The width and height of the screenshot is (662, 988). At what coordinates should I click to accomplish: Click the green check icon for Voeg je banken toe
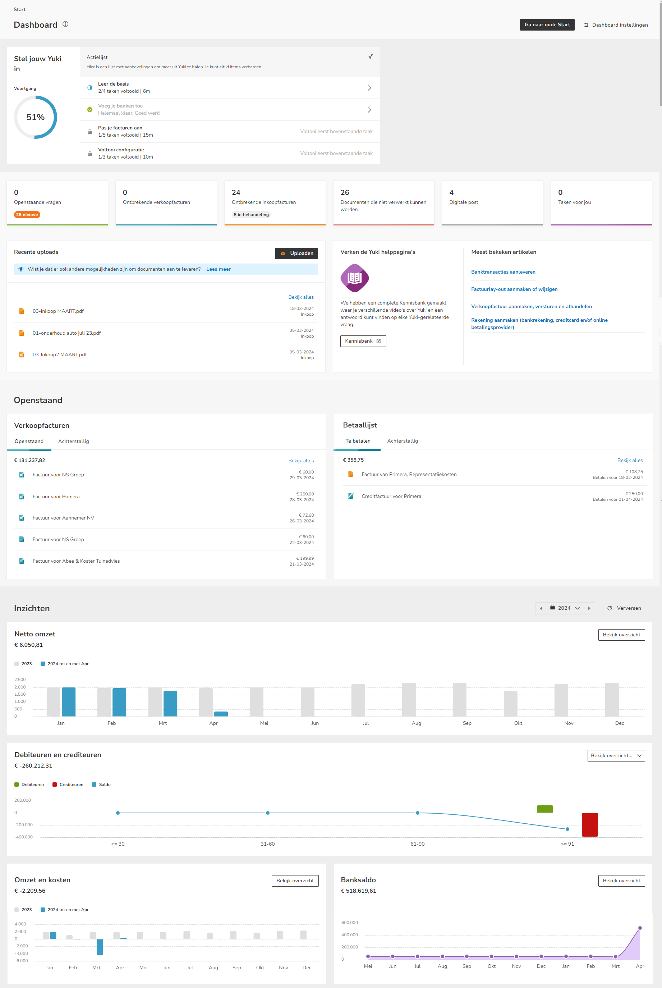tap(89, 110)
